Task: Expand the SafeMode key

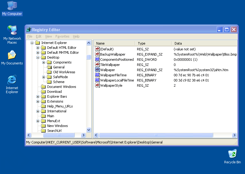Action: [43, 77]
